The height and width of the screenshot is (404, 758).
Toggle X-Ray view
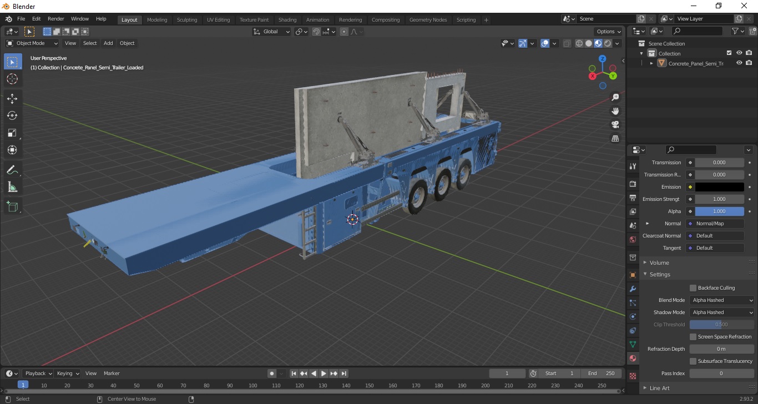coord(567,43)
